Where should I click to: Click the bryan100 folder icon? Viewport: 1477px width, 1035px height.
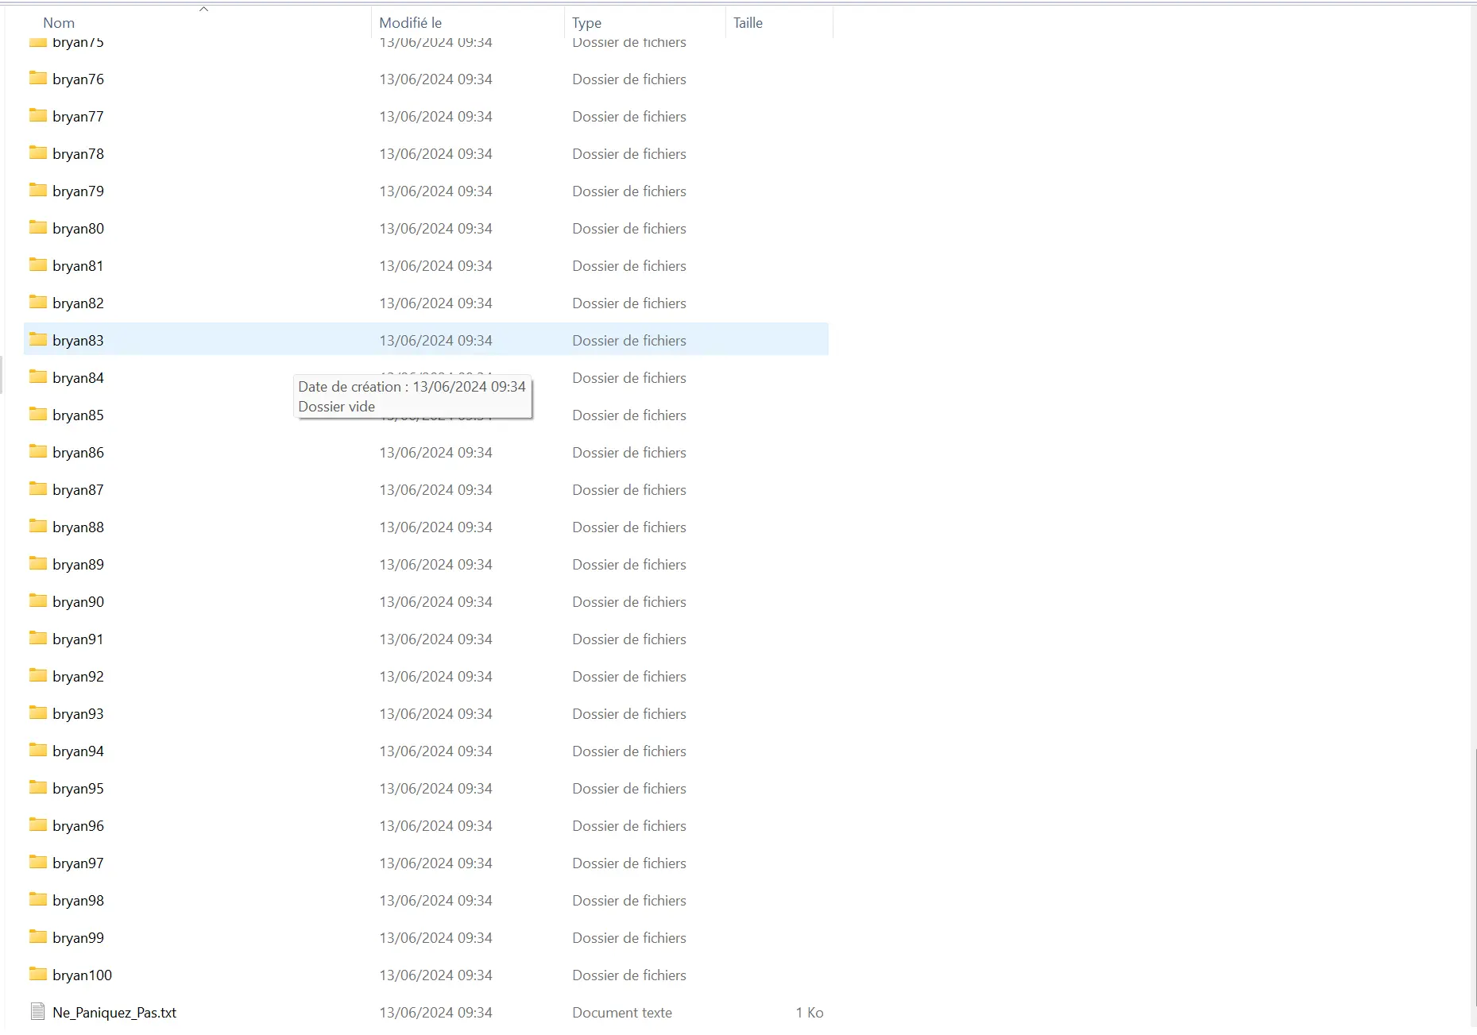pyautogui.click(x=37, y=974)
